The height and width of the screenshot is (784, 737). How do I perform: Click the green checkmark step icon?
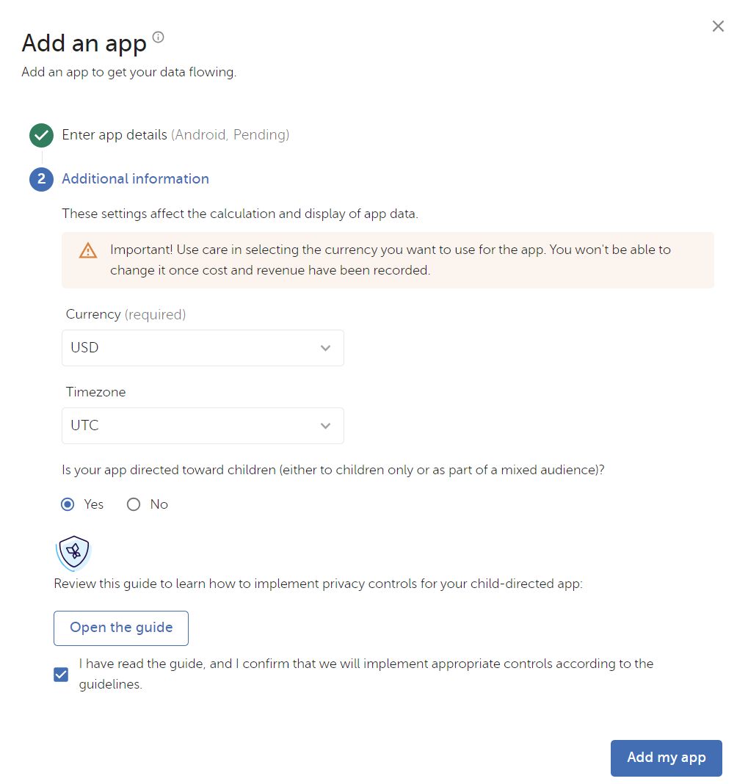(41, 135)
